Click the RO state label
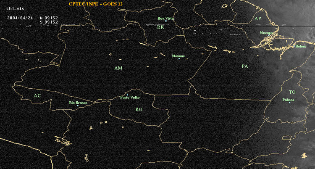 [139, 109]
